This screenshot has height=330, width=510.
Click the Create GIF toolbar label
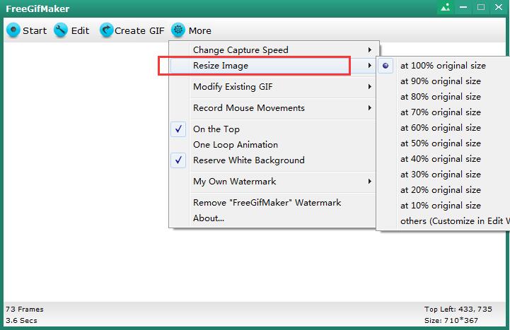click(139, 30)
